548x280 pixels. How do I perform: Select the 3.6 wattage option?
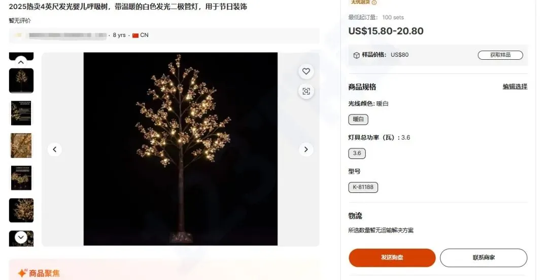357,153
